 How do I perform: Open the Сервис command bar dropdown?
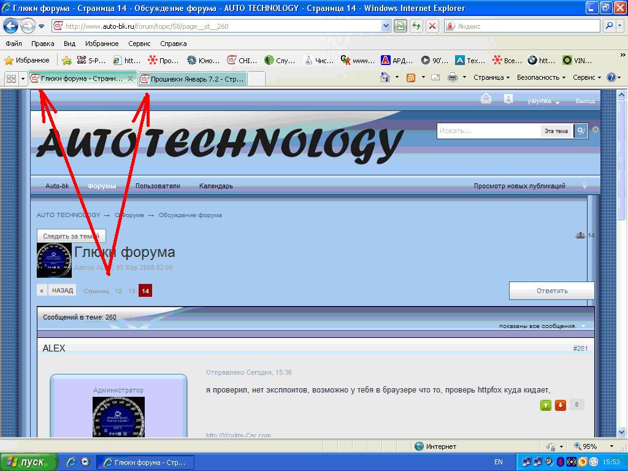587,77
